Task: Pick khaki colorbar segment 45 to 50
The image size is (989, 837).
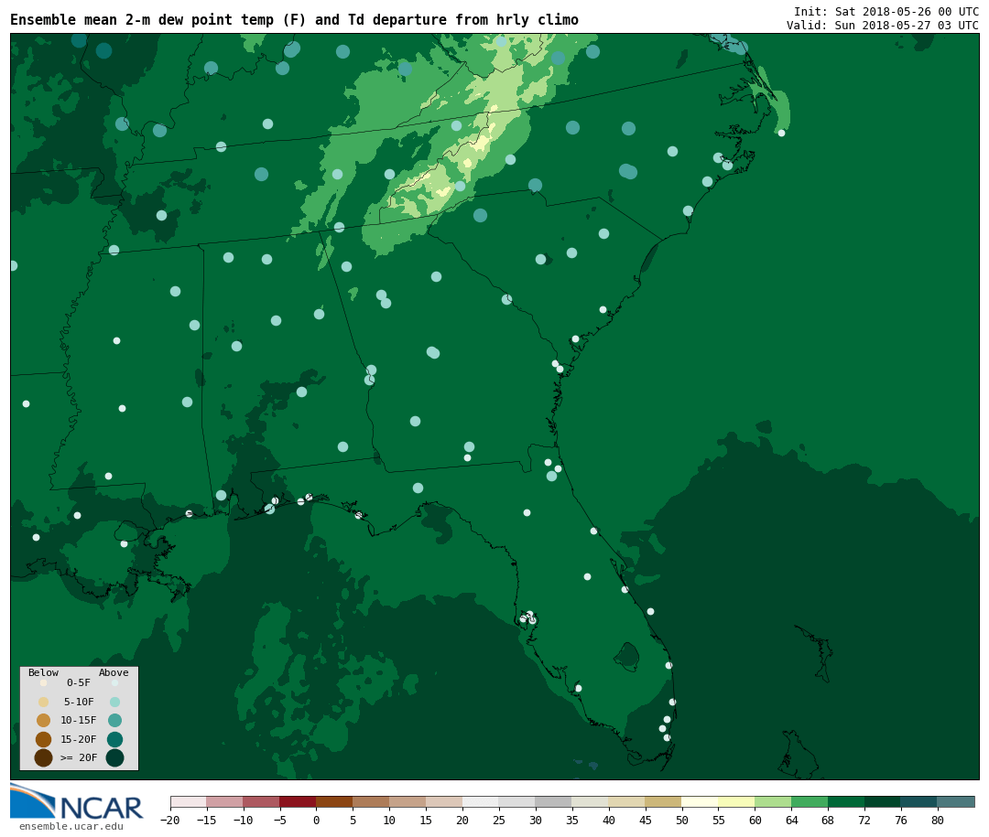Action: (x=664, y=801)
